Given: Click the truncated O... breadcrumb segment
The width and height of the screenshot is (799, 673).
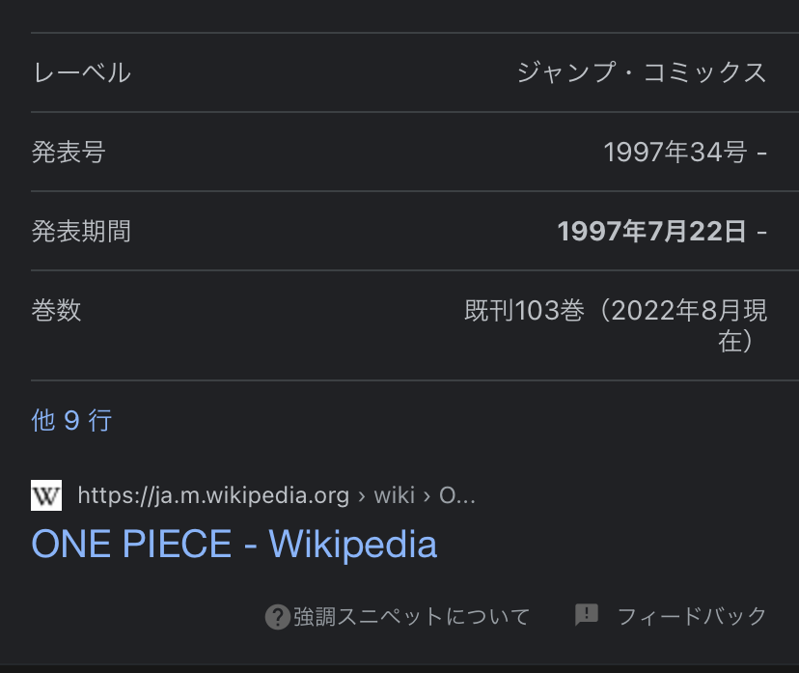Looking at the screenshot, I should pyautogui.click(x=457, y=495).
